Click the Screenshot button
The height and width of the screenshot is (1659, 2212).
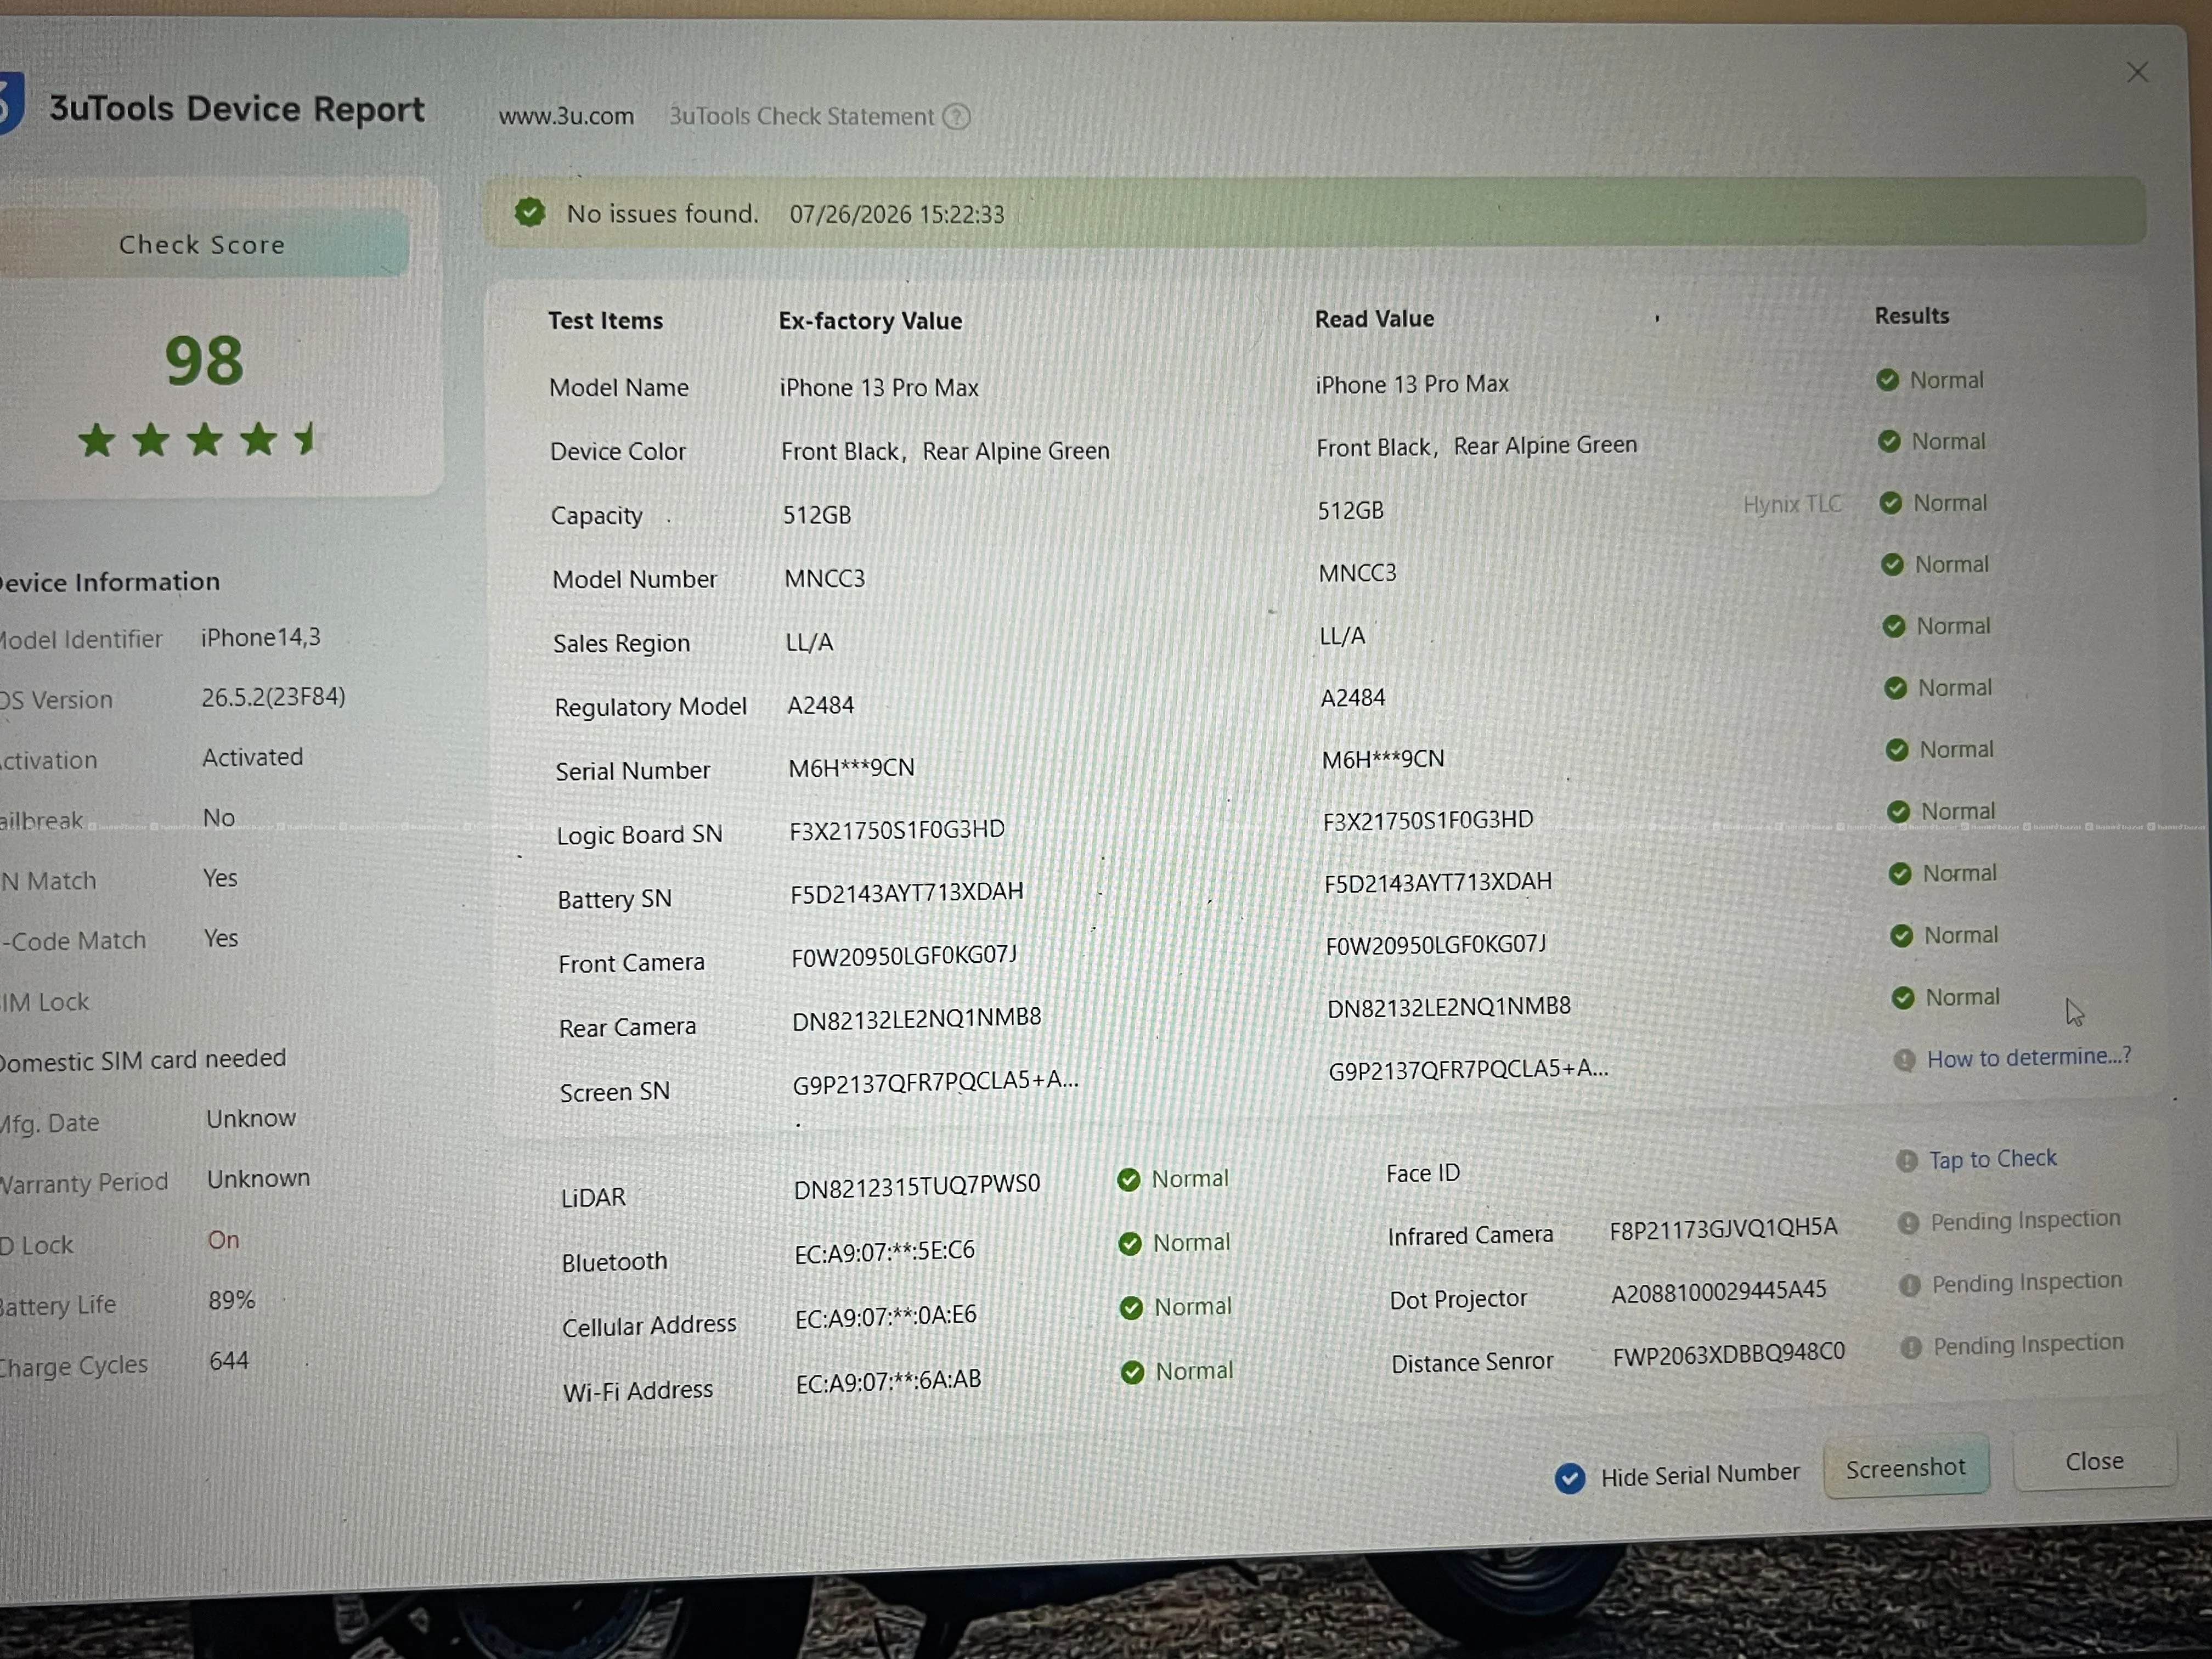click(x=1905, y=1468)
